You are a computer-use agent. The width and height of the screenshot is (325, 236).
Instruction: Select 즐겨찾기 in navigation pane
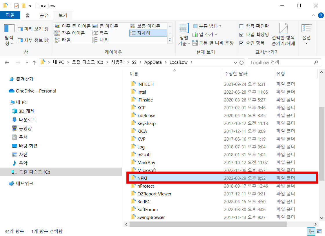click(21, 79)
